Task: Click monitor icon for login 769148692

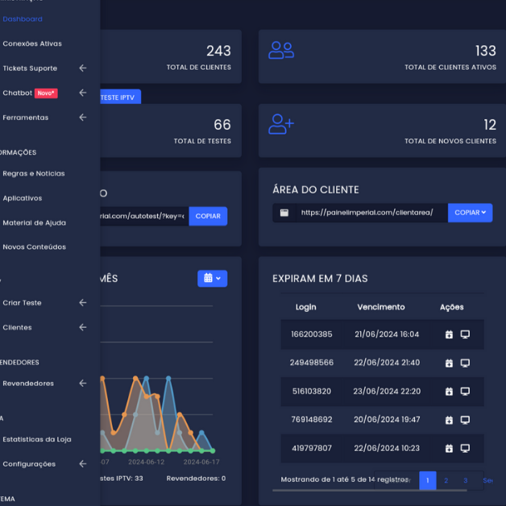Action: (x=465, y=420)
